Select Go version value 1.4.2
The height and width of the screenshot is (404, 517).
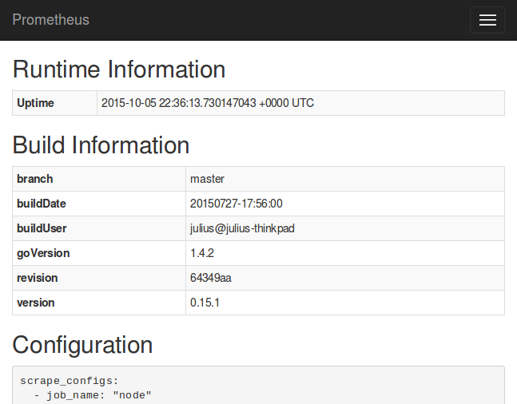[202, 253]
